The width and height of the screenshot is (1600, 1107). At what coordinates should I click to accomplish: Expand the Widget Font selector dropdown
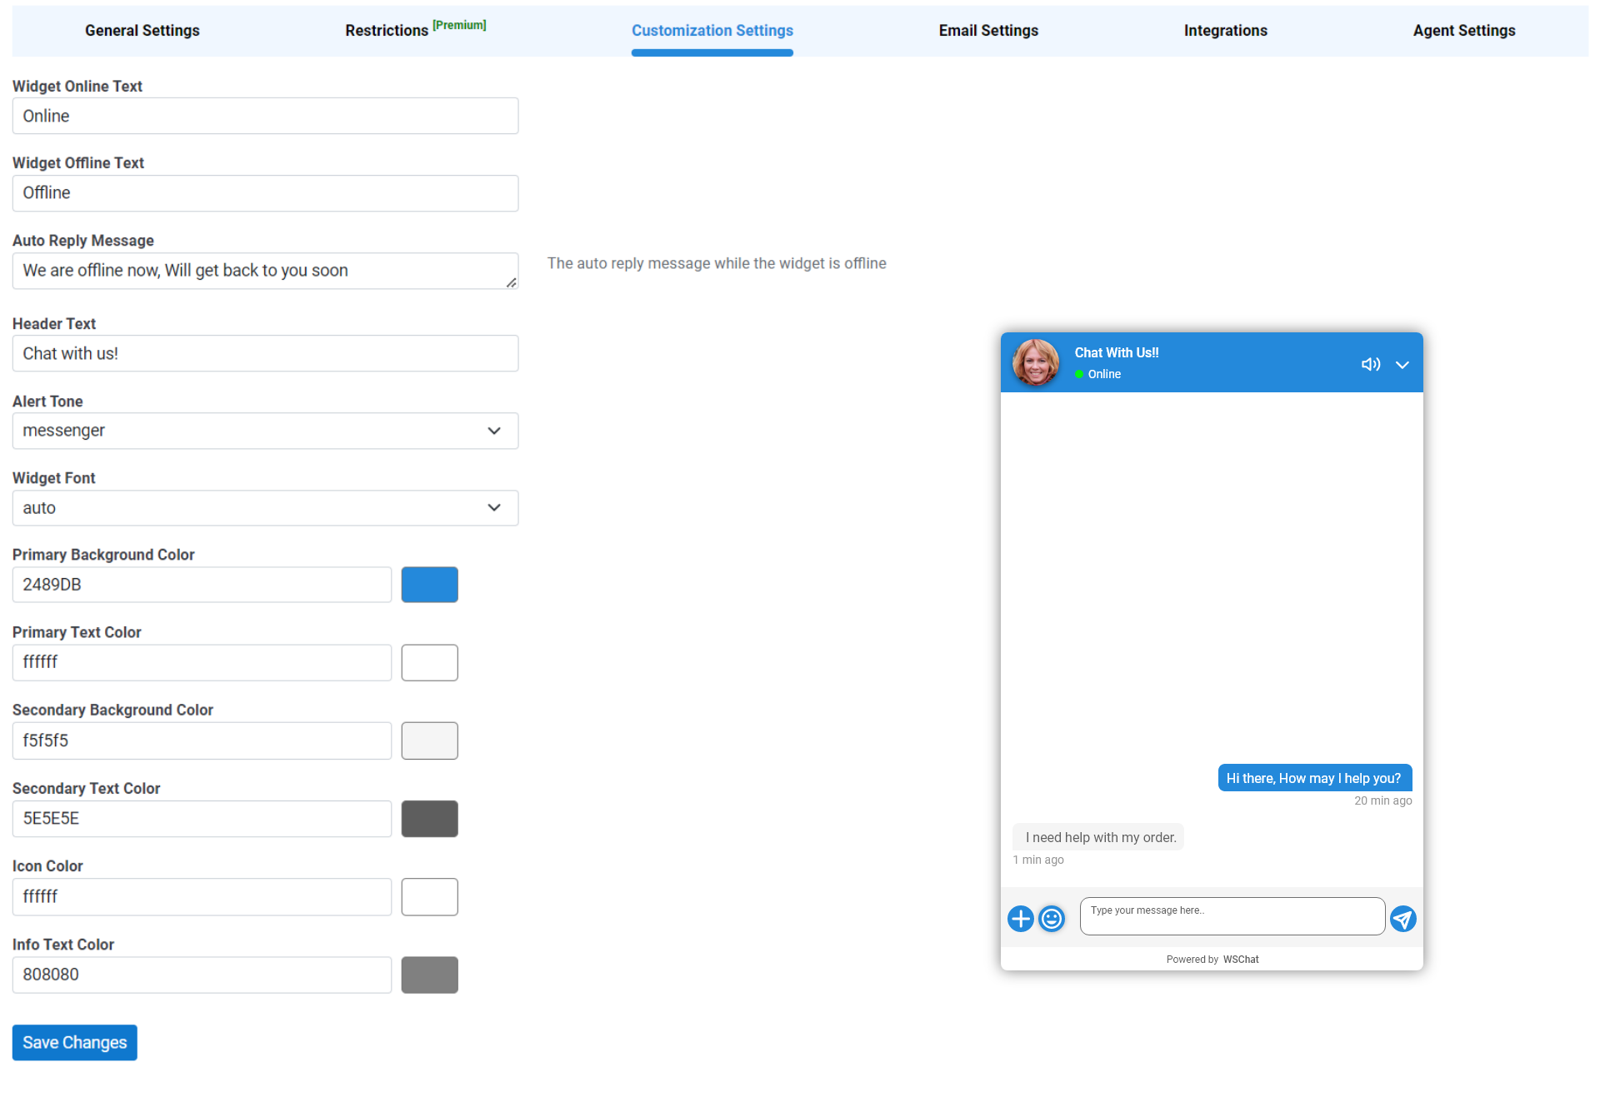pyautogui.click(x=262, y=506)
